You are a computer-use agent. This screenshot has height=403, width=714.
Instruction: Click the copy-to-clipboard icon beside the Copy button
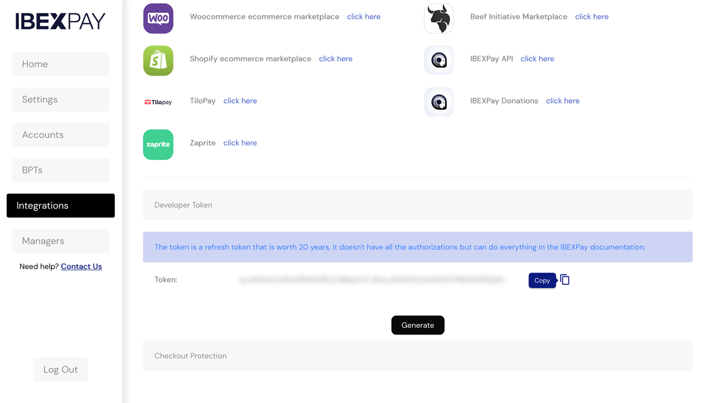point(565,280)
